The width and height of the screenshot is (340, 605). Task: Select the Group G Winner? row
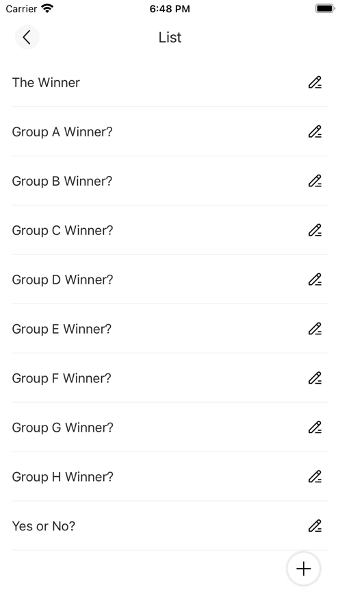170,428
